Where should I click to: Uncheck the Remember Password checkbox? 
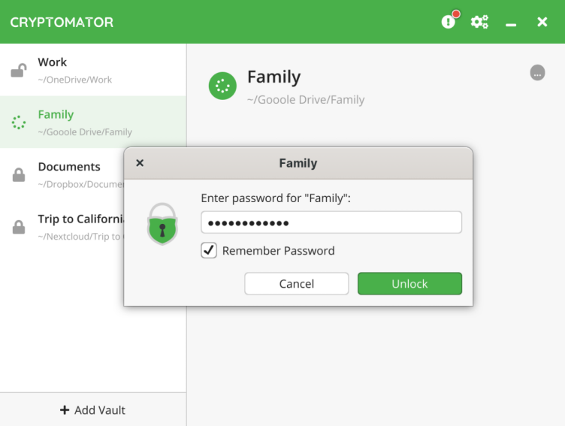[209, 251]
